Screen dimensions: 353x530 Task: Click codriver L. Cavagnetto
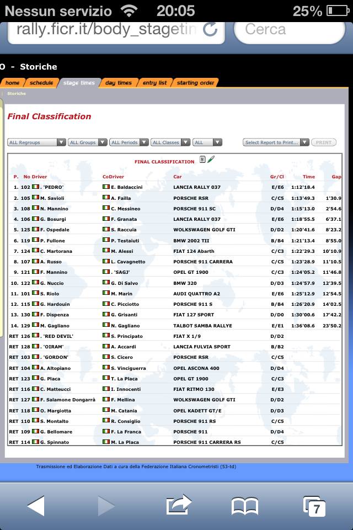tap(128, 262)
